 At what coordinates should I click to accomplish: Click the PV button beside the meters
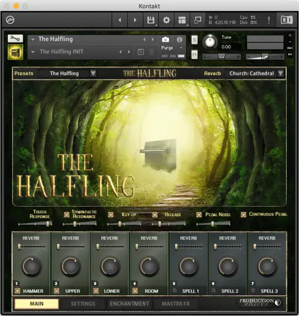point(290,54)
